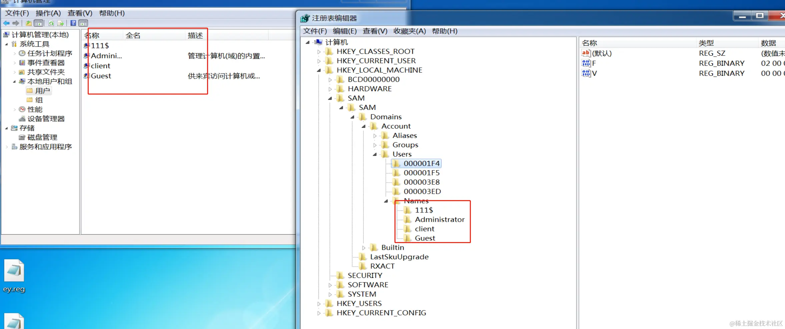Click the 类型 column header in Registry Editor
Viewport: 785px width, 329px height.
(727, 43)
